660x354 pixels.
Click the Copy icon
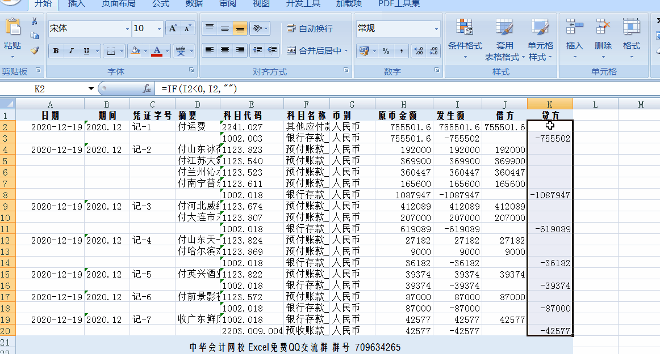pyautogui.click(x=35, y=36)
